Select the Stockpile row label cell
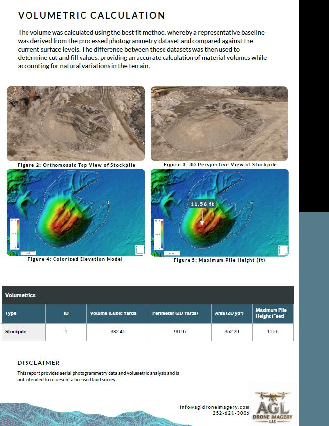 point(24,332)
